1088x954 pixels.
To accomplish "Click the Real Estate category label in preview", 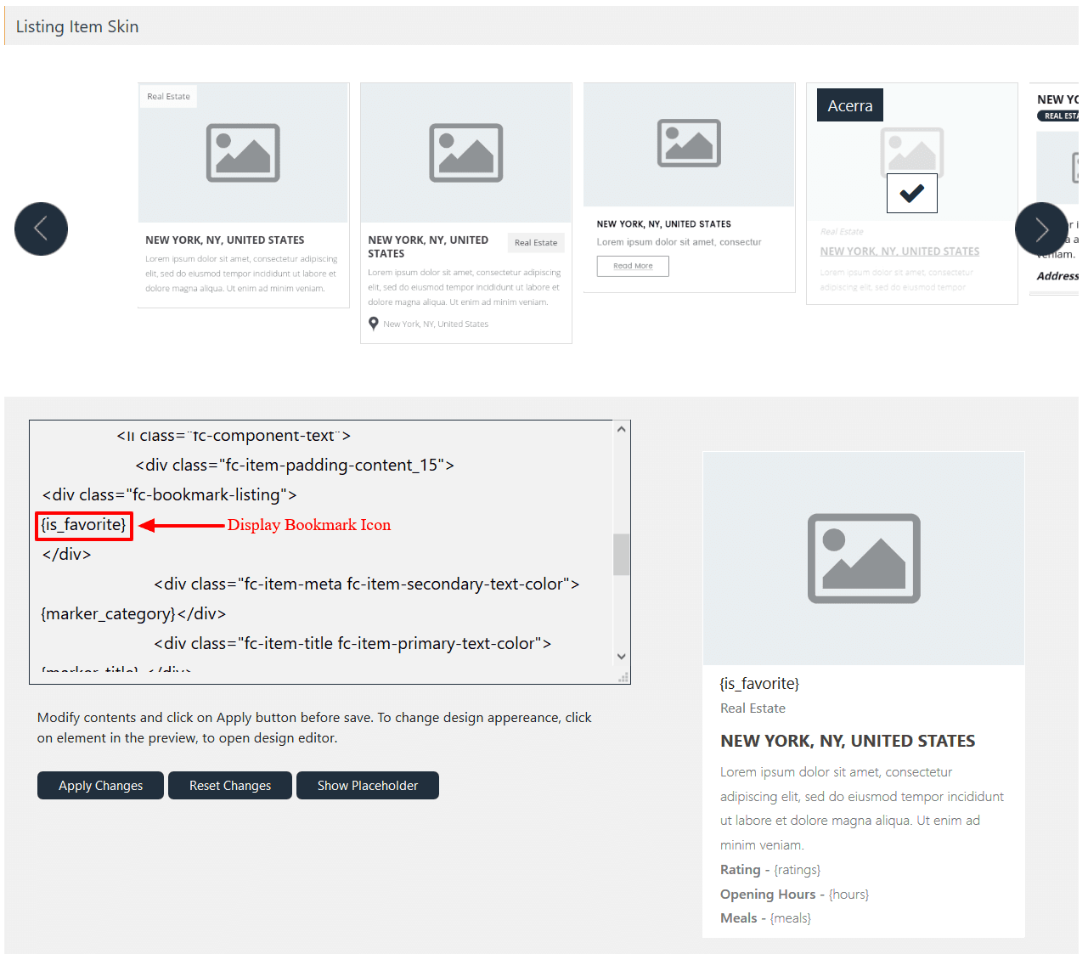I will pos(753,708).
